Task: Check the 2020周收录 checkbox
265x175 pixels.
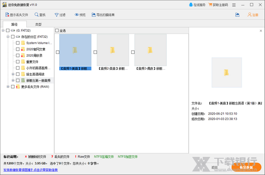Action: point(18,56)
